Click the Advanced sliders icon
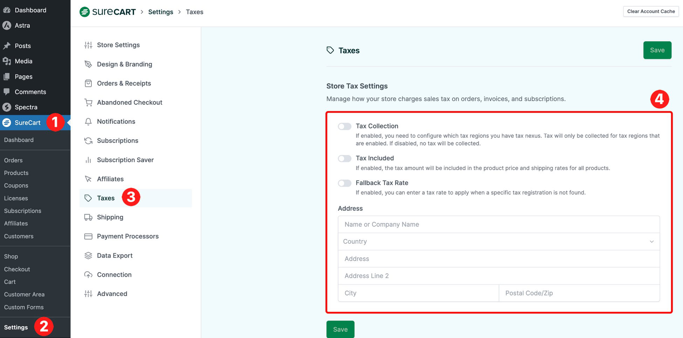The height and width of the screenshot is (338, 683). (x=88, y=294)
